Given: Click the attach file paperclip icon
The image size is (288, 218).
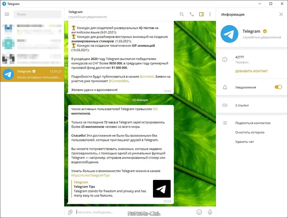Looking at the screenshot, I should [70, 212].
